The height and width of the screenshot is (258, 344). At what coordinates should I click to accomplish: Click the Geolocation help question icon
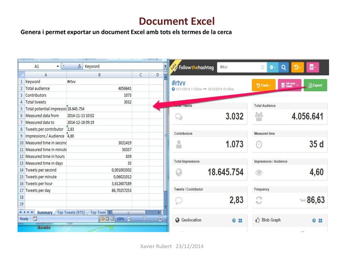(234, 220)
